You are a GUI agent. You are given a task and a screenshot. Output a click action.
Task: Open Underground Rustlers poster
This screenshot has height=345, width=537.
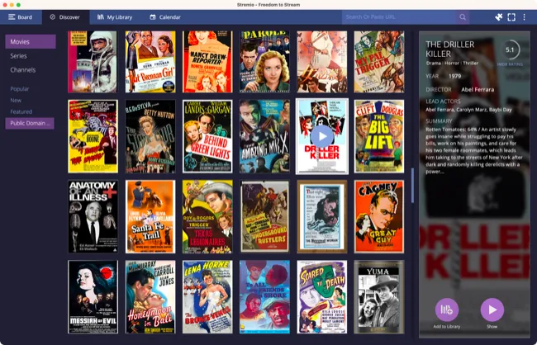264,216
